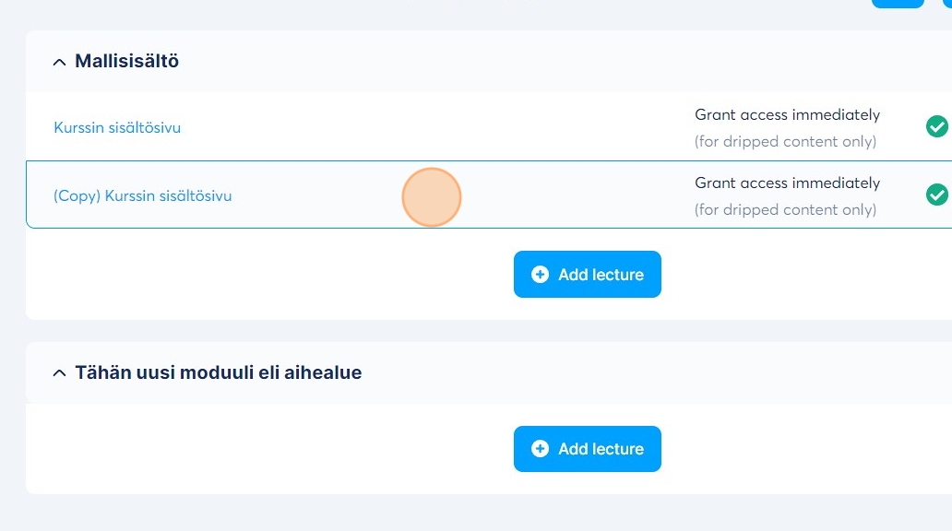This screenshot has height=531, width=952.
Task: Click plus icon in Mallisisältö's Add lecture button
Action: tap(541, 275)
